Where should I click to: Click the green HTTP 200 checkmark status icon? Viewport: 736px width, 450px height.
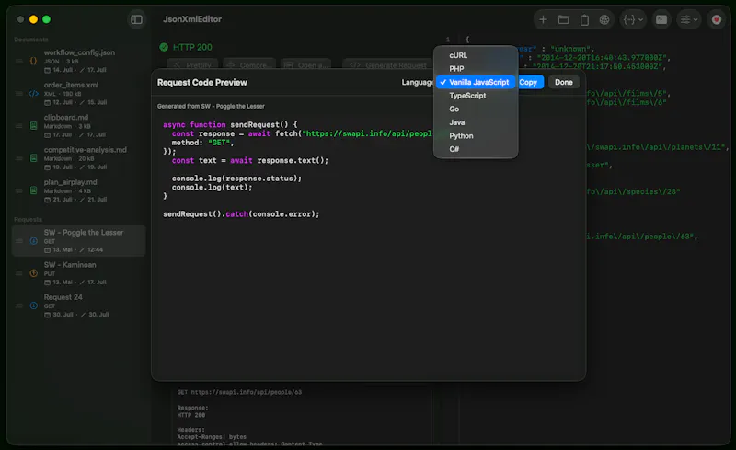tap(164, 47)
